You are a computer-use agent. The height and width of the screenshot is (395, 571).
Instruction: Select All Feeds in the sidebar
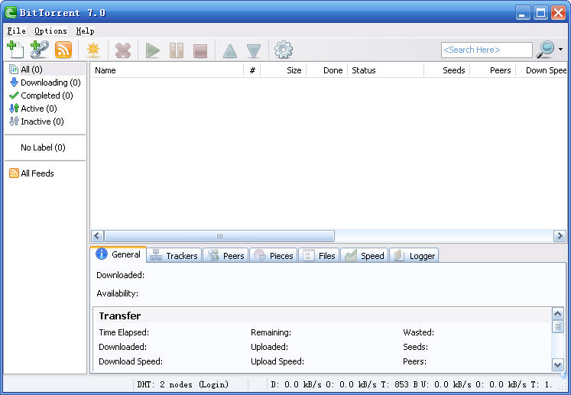[x=37, y=173]
